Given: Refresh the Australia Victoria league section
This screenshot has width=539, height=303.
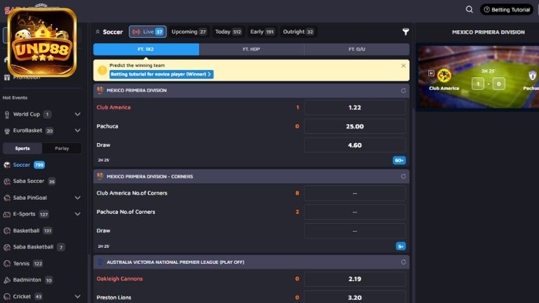Looking at the screenshot, I should tap(403, 262).
